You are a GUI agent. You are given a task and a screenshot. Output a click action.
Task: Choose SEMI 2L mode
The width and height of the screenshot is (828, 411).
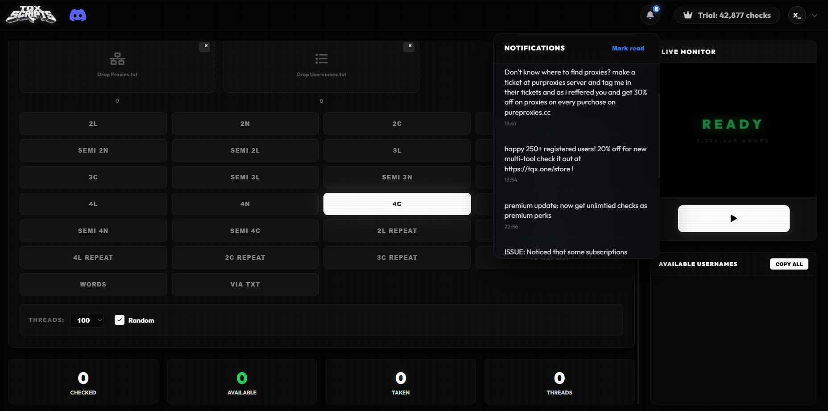tap(245, 150)
